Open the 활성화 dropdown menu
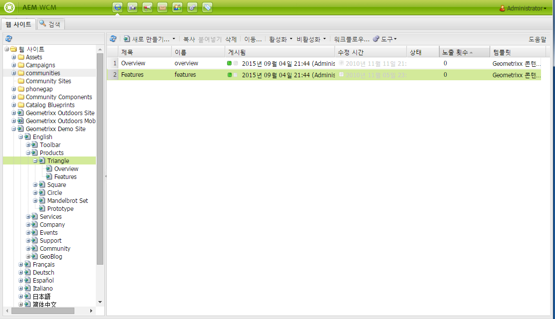Viewport: 555px width, 319px height. click(280, 39)
